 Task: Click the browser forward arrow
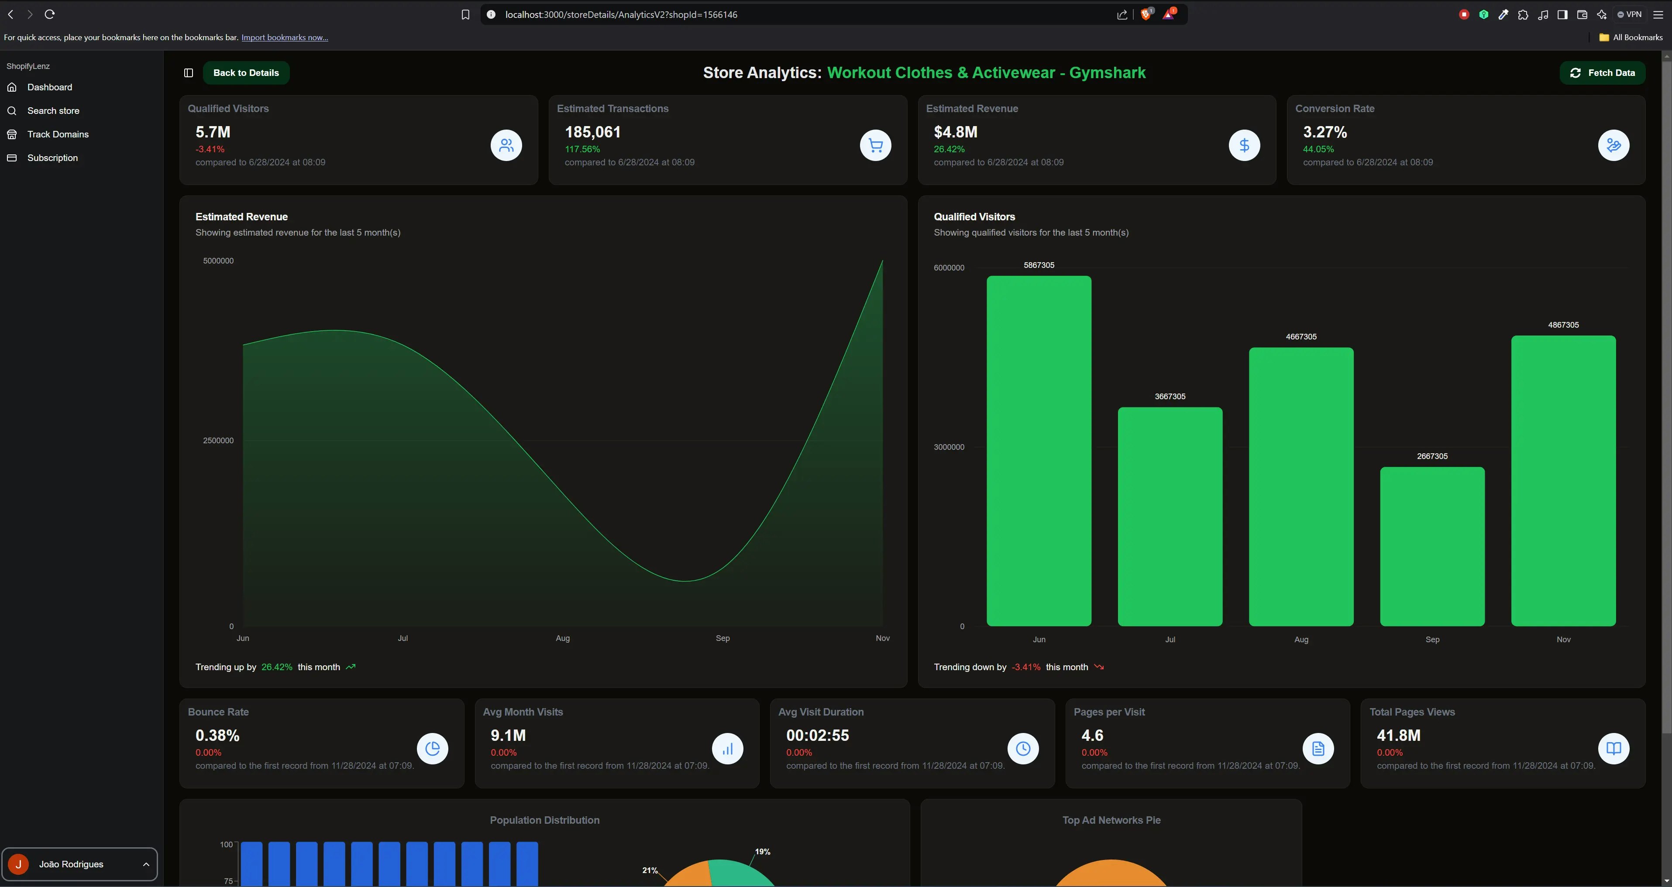(x=30, y=14)
